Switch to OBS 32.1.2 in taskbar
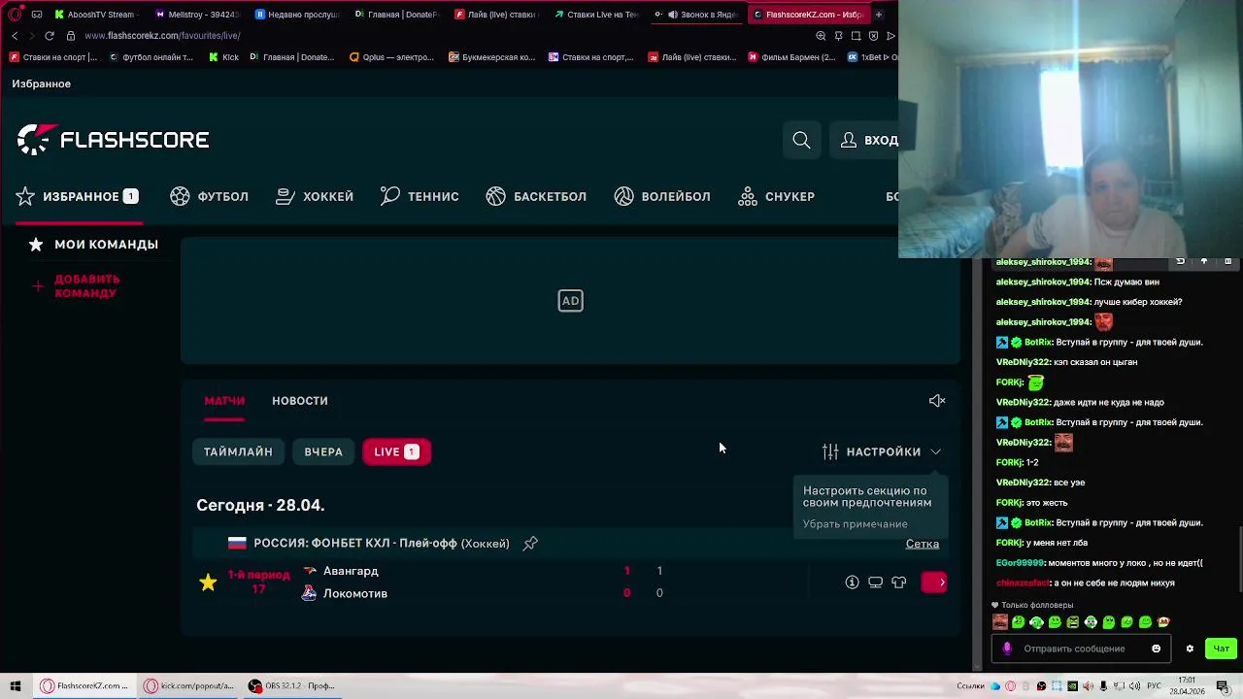 click(x=291, y=686)
